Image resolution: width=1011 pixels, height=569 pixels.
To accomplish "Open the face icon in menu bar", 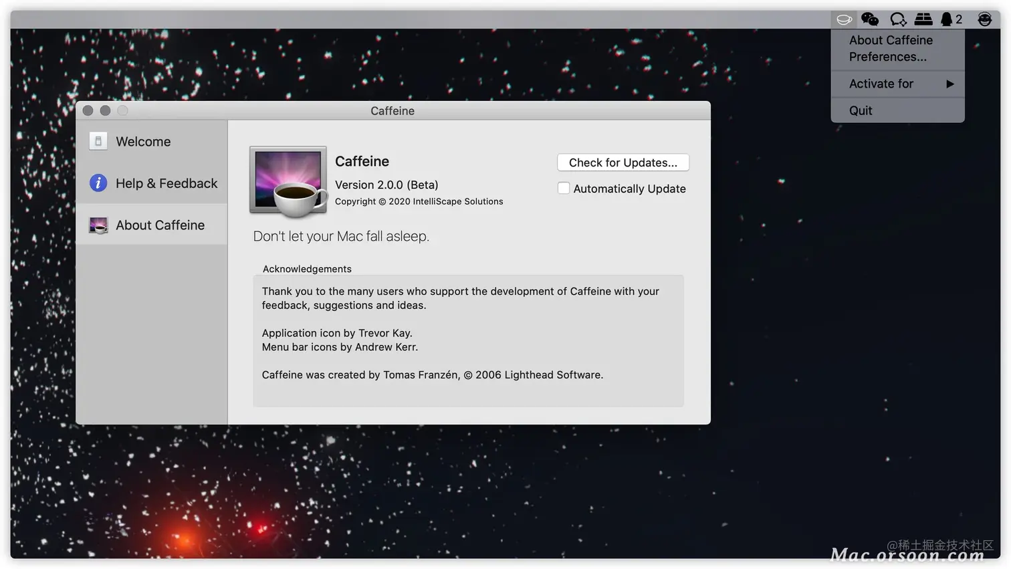I will (985, 19).
